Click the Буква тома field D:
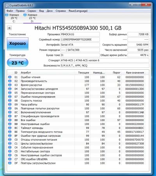Viewport: 156px width, 176px height. (80, 55)
